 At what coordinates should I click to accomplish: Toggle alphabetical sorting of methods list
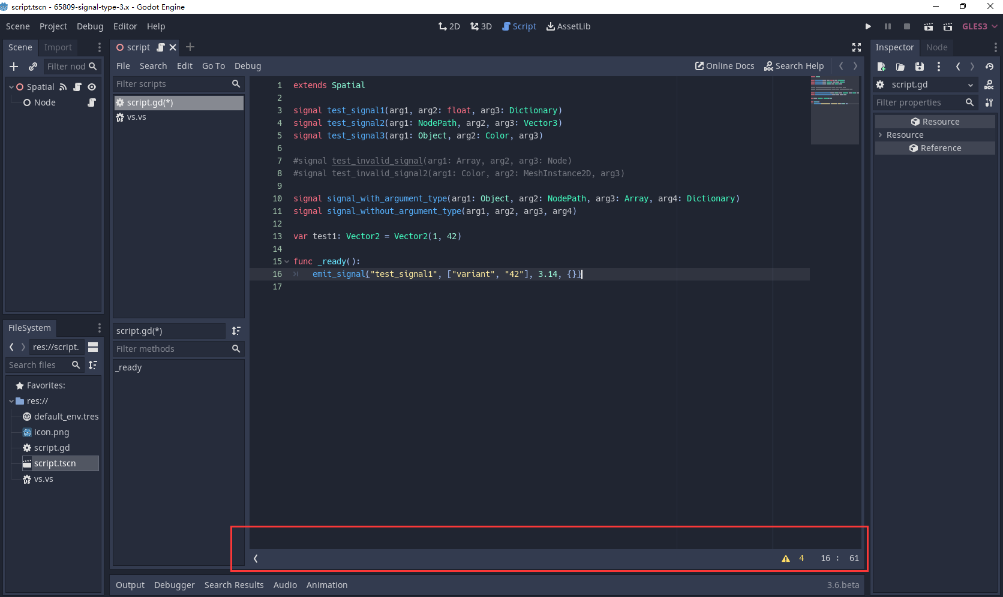click(236, 331)
